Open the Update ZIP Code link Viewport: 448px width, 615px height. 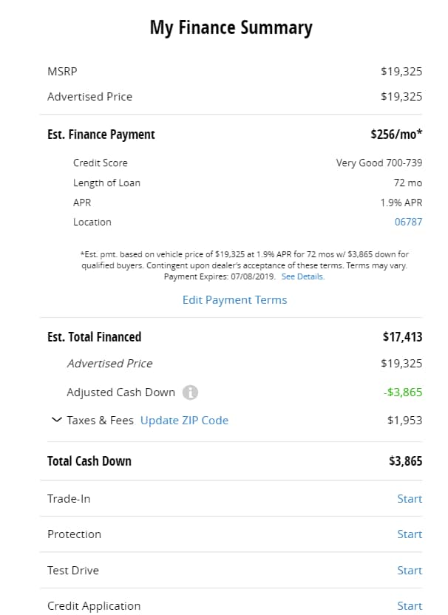point(184,421)
